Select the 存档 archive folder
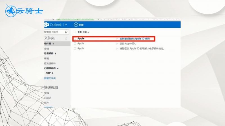 click(x=46, y=48)
